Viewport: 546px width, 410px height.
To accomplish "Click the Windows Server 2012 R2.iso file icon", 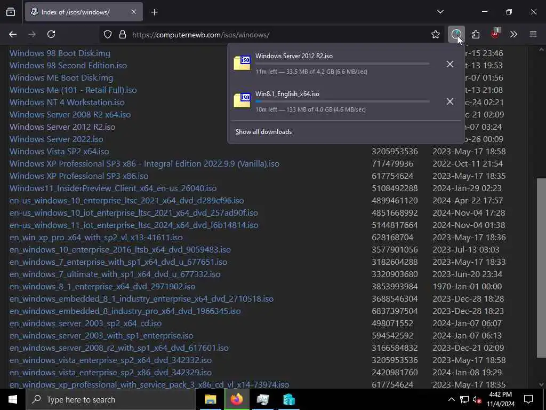I will tap(242, 63).
